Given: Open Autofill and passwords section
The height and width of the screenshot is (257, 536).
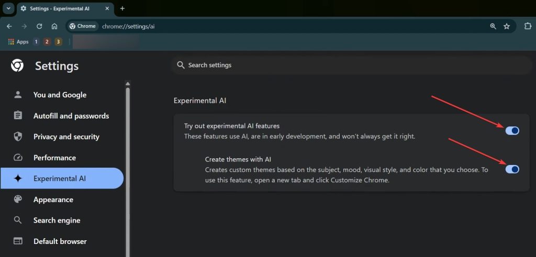Looking at the screenshot, I should click(62, 115).
